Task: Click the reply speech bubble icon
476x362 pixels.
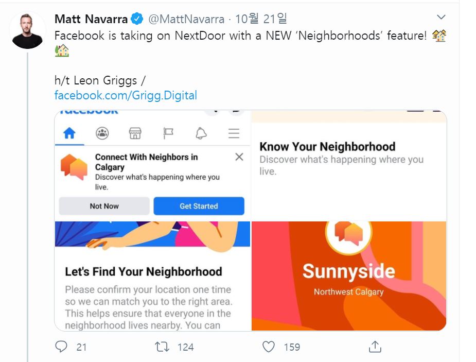Action: [61, 347]
